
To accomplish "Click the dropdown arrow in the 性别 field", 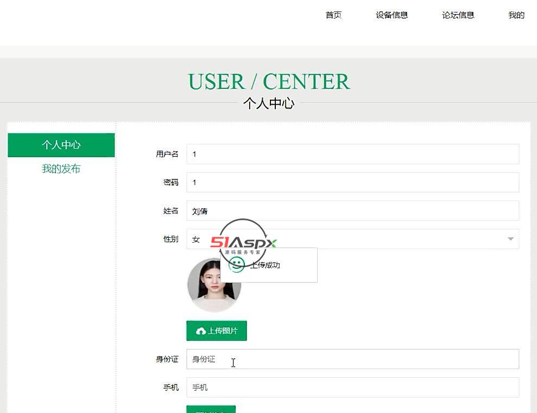I will [x=510, y=239].
